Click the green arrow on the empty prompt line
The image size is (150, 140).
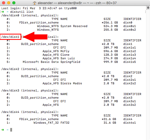point(3,130)
